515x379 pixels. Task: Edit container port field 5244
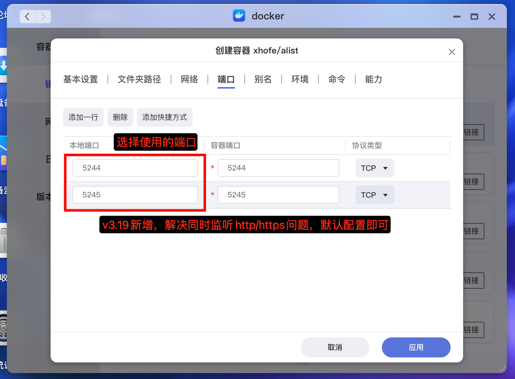[278, 168]
